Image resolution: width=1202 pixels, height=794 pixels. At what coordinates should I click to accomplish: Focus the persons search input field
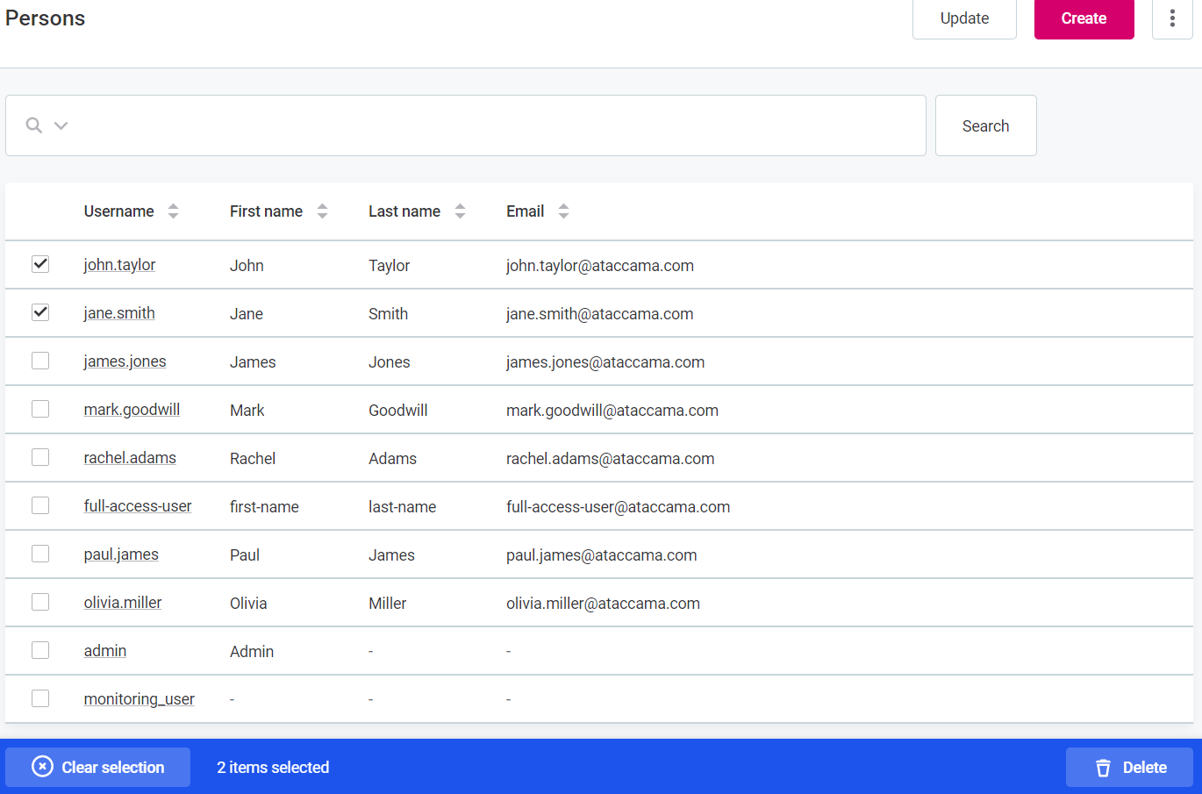coord(491,125)
